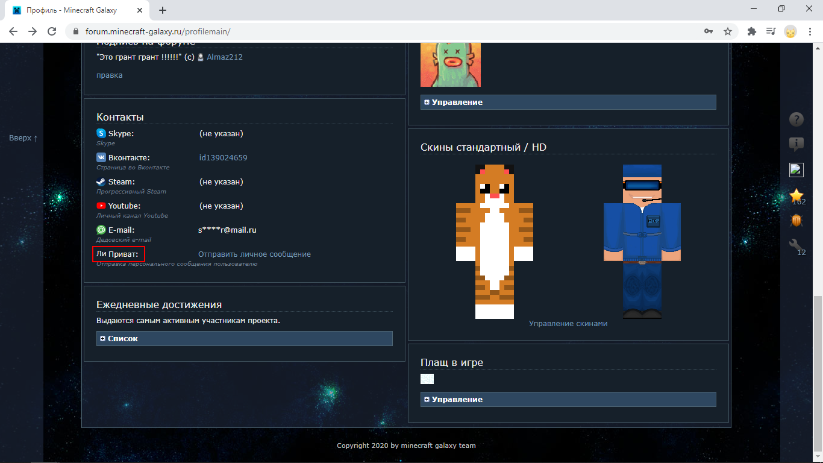Click the question mark help icon in sidebar
Viewport: 823px width, 463px height.
point(796,119)
